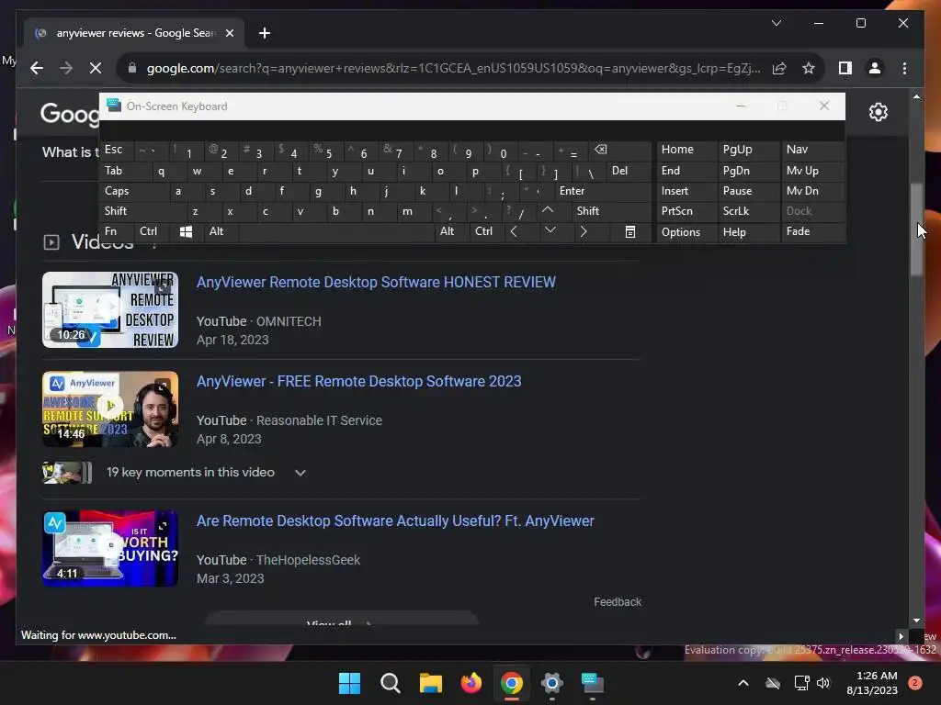Viewport: 941px width, 705px height.
Task: Stop page loading with the X button
Action: (x=96, y=68)
